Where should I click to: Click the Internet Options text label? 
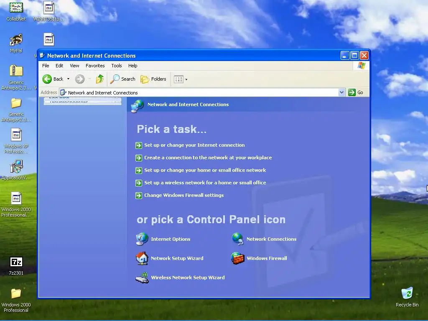171,239
